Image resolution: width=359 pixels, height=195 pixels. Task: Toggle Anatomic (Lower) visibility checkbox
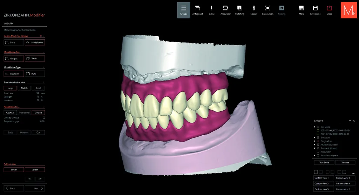318,148
